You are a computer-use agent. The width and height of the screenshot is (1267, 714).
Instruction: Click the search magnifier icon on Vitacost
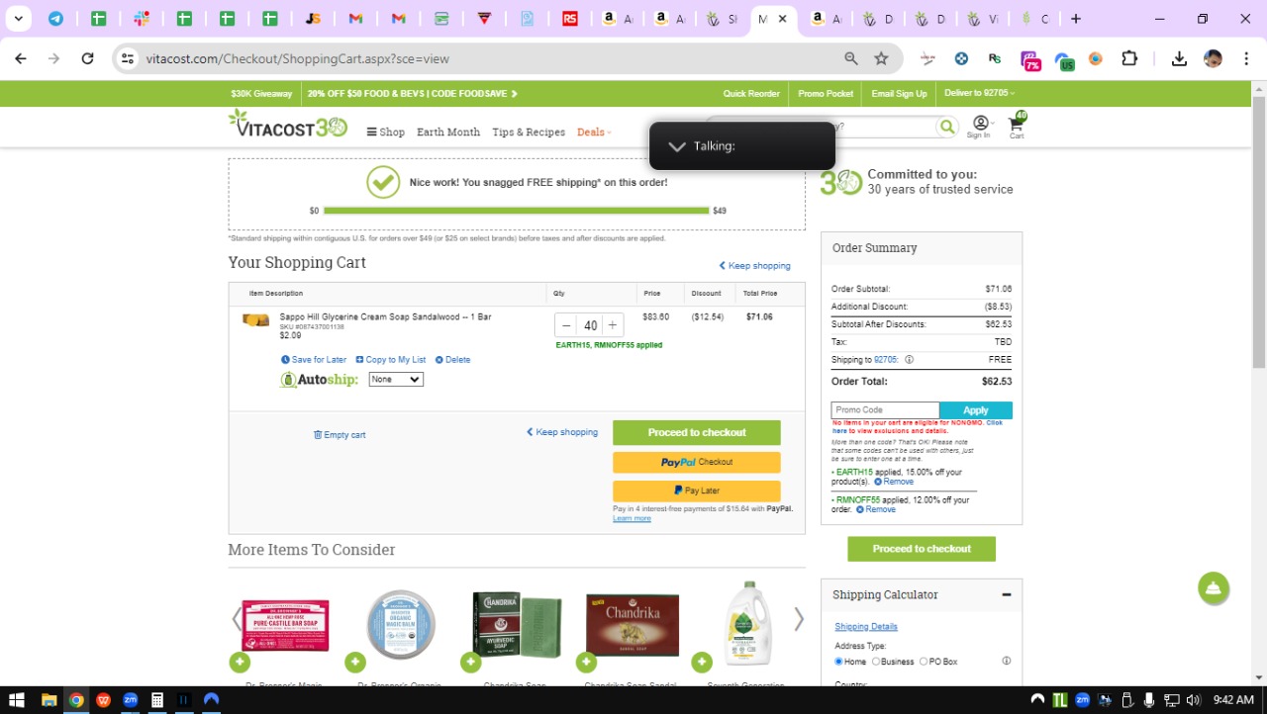(x=947, y=127)
